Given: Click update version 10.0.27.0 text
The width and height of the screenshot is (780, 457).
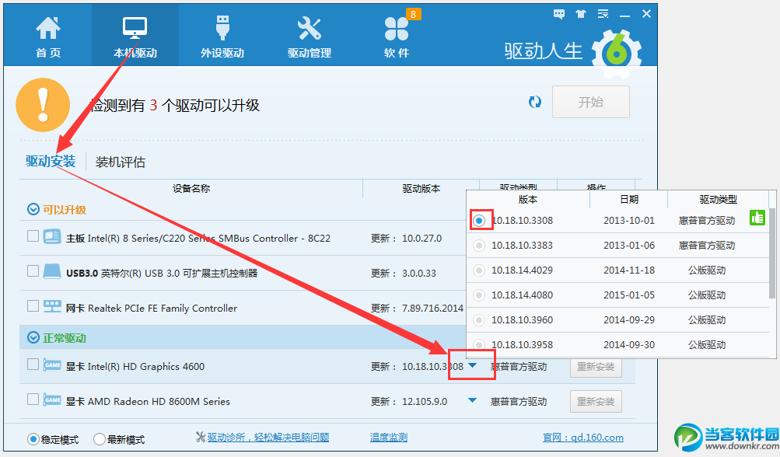Looking at the screenshot, I should click(421, 238).
